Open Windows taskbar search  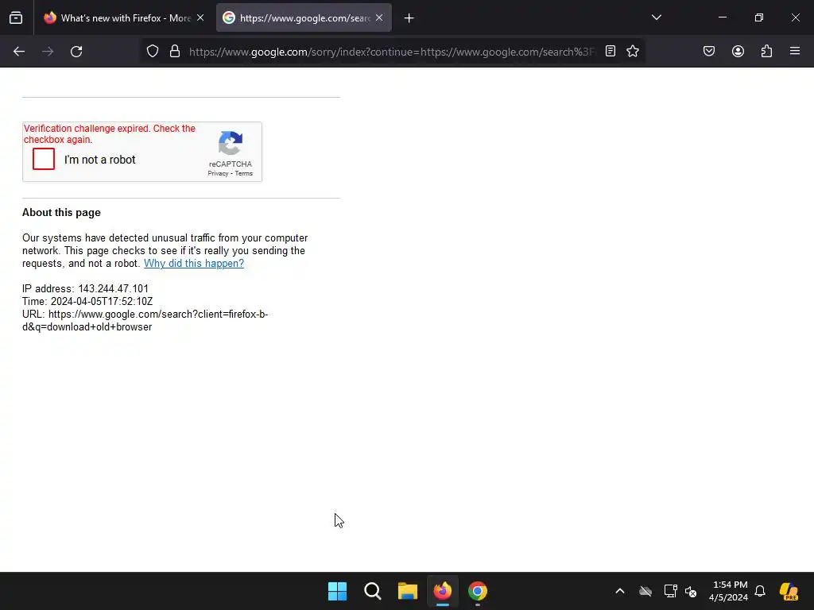click(x=372, y=591)
